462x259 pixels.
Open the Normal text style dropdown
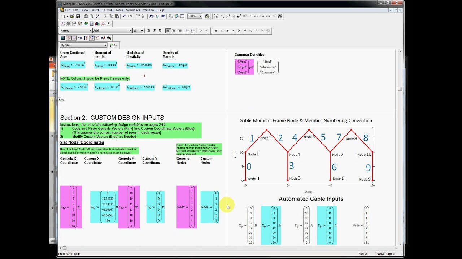pos(90,31)
